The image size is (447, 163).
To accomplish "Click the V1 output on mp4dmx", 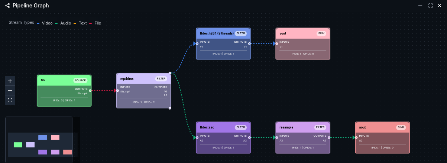I will 165,91.
